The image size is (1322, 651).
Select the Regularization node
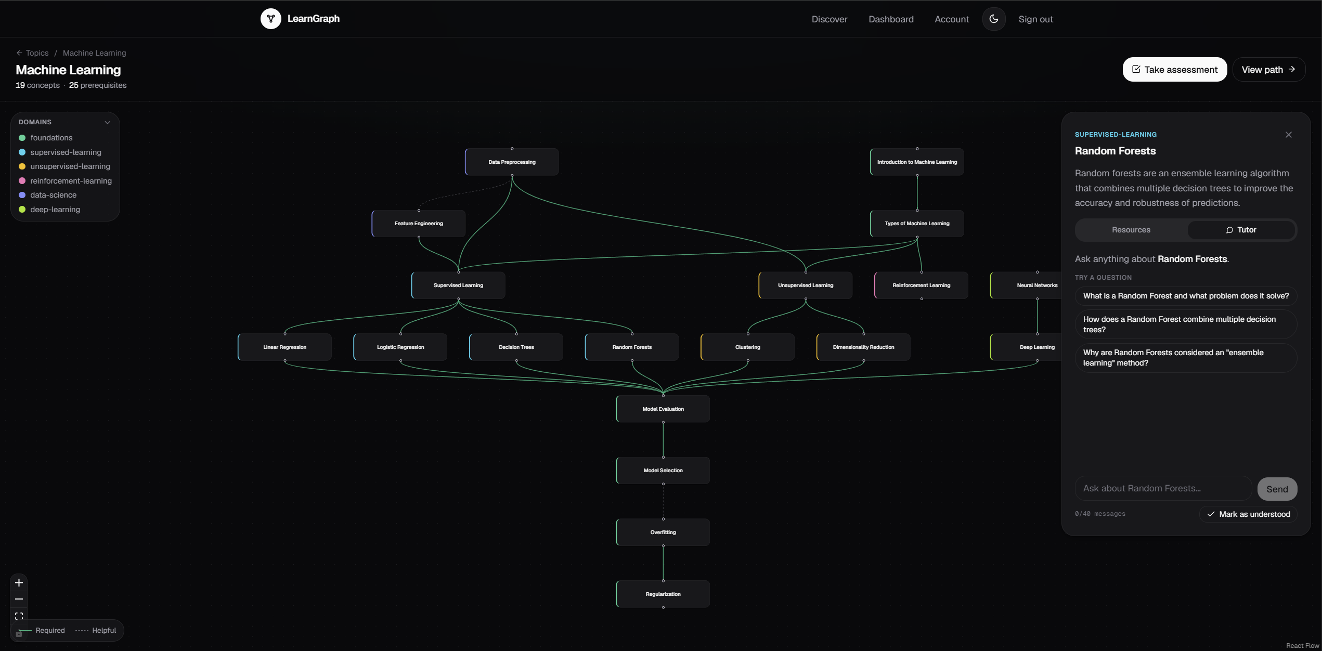click(x=663, y=594)
